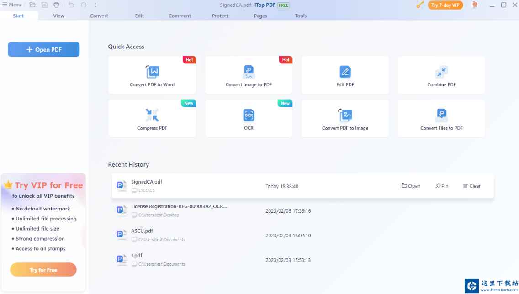Open the SignedCA.pdf via Open button
The image size is (519, 294).
click(x=411, y=186)
